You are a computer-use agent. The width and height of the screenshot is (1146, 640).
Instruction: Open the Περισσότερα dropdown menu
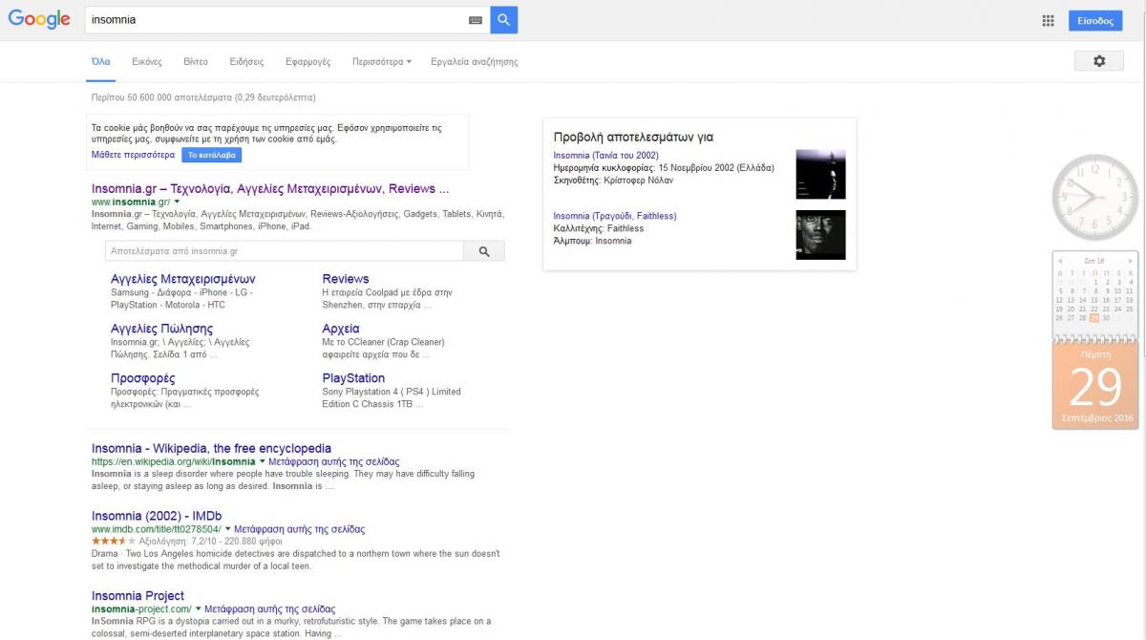382,62
